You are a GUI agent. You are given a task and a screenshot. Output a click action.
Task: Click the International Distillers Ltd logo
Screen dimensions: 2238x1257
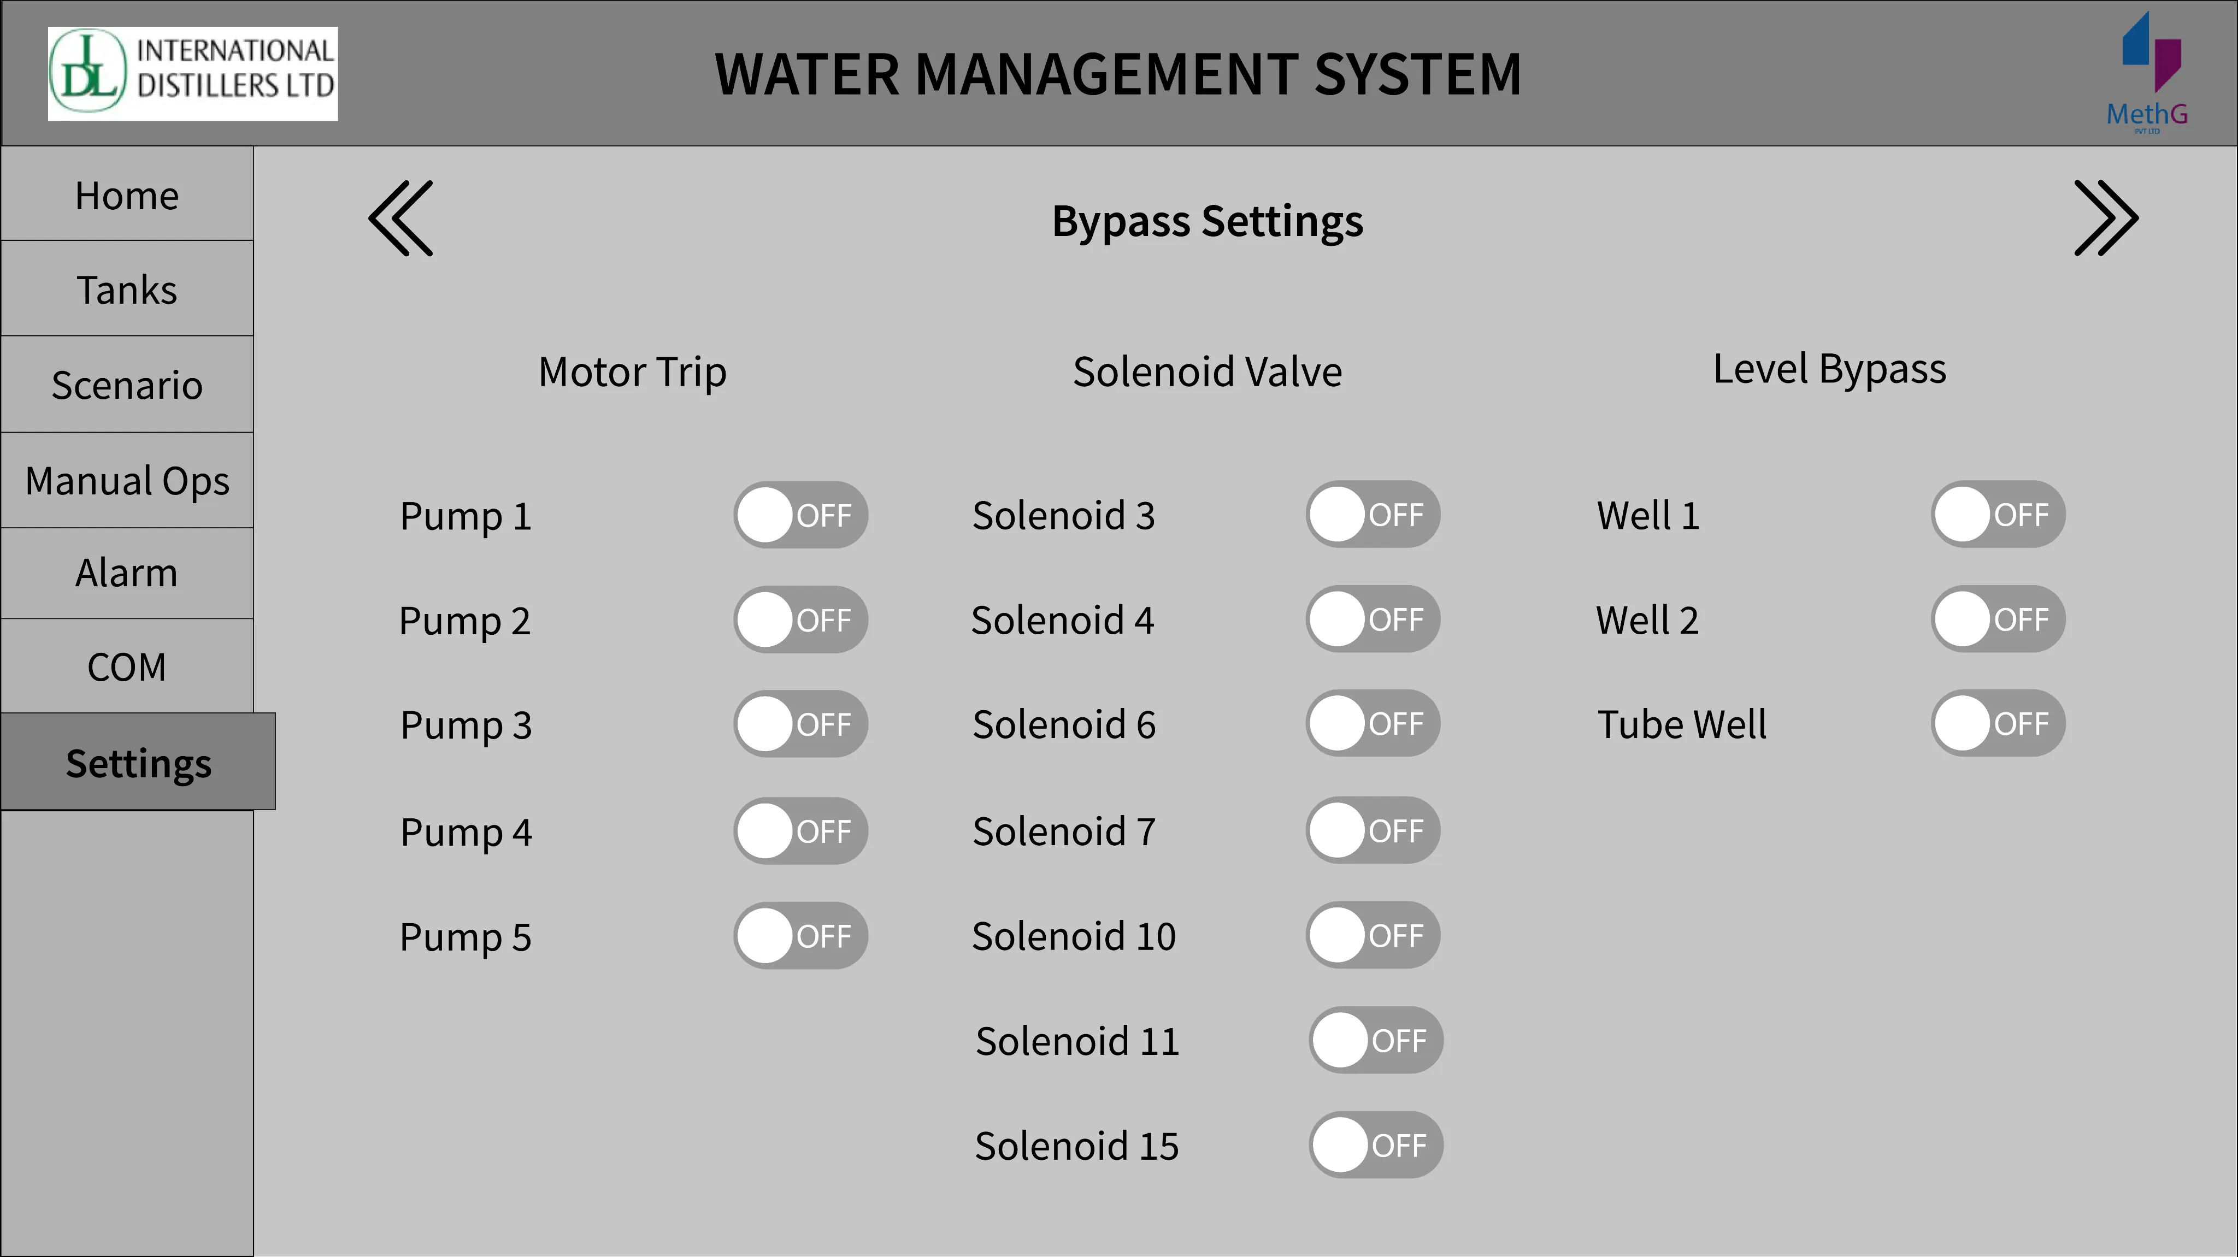coord(193,74)
